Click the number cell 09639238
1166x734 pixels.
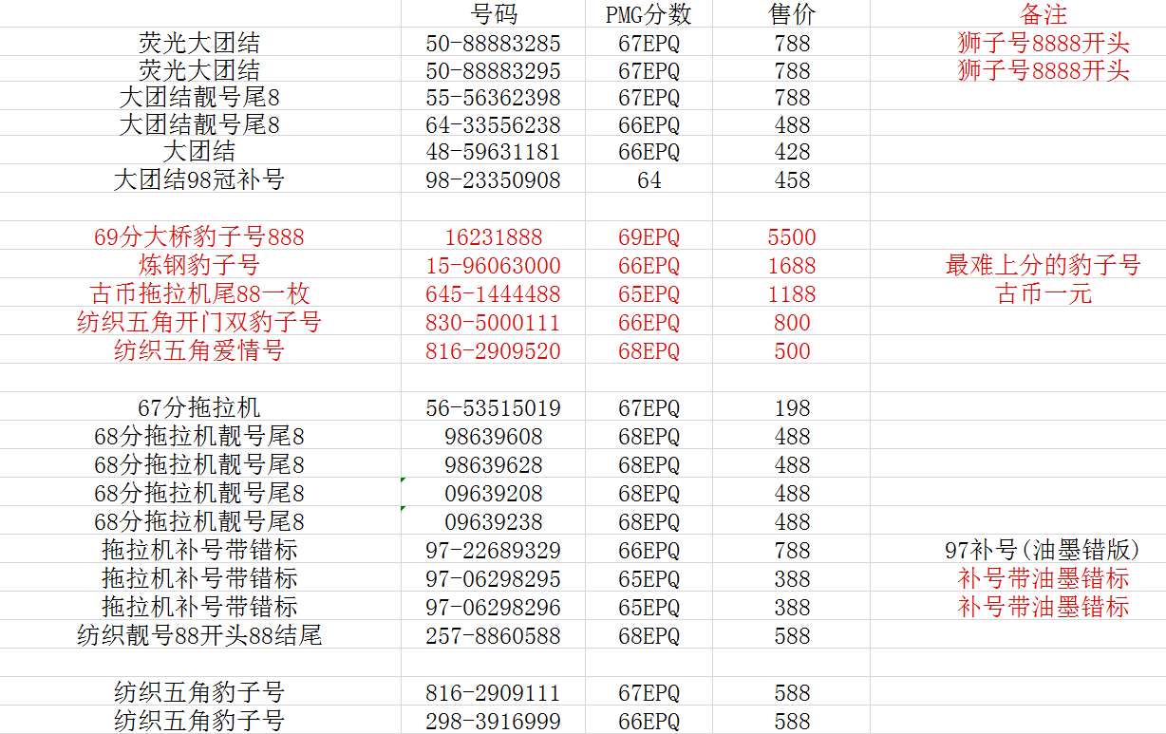point(493,521)
